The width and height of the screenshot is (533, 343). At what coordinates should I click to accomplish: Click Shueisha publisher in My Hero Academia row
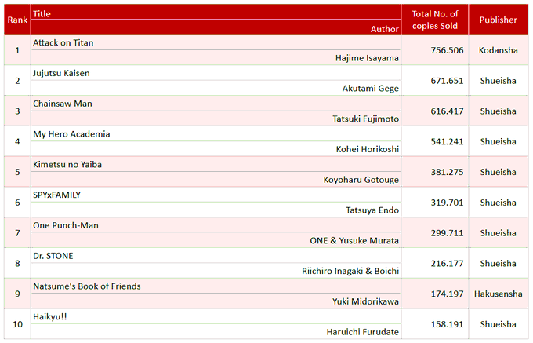499,141
